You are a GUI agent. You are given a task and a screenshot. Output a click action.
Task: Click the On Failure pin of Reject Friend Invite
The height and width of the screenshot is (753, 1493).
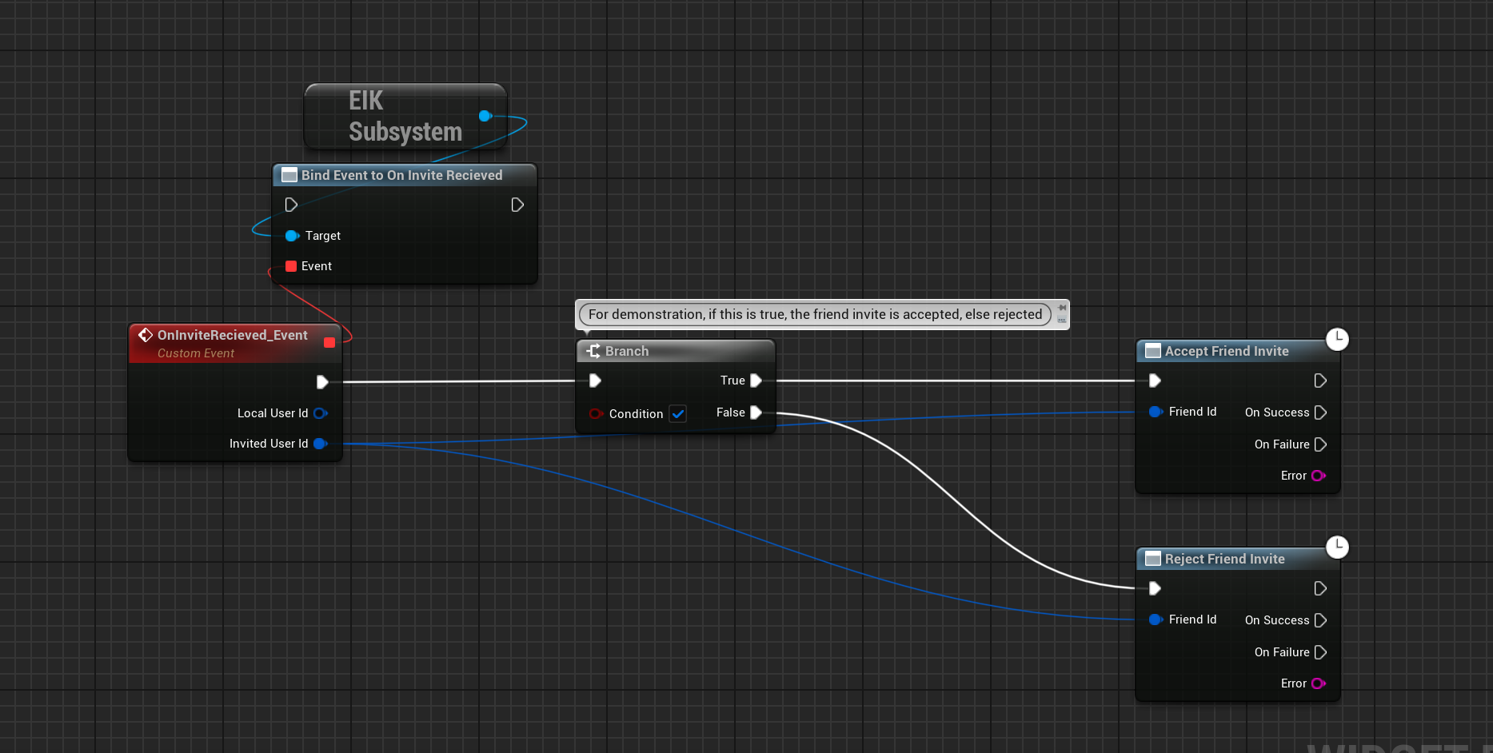click(1319, 652)
